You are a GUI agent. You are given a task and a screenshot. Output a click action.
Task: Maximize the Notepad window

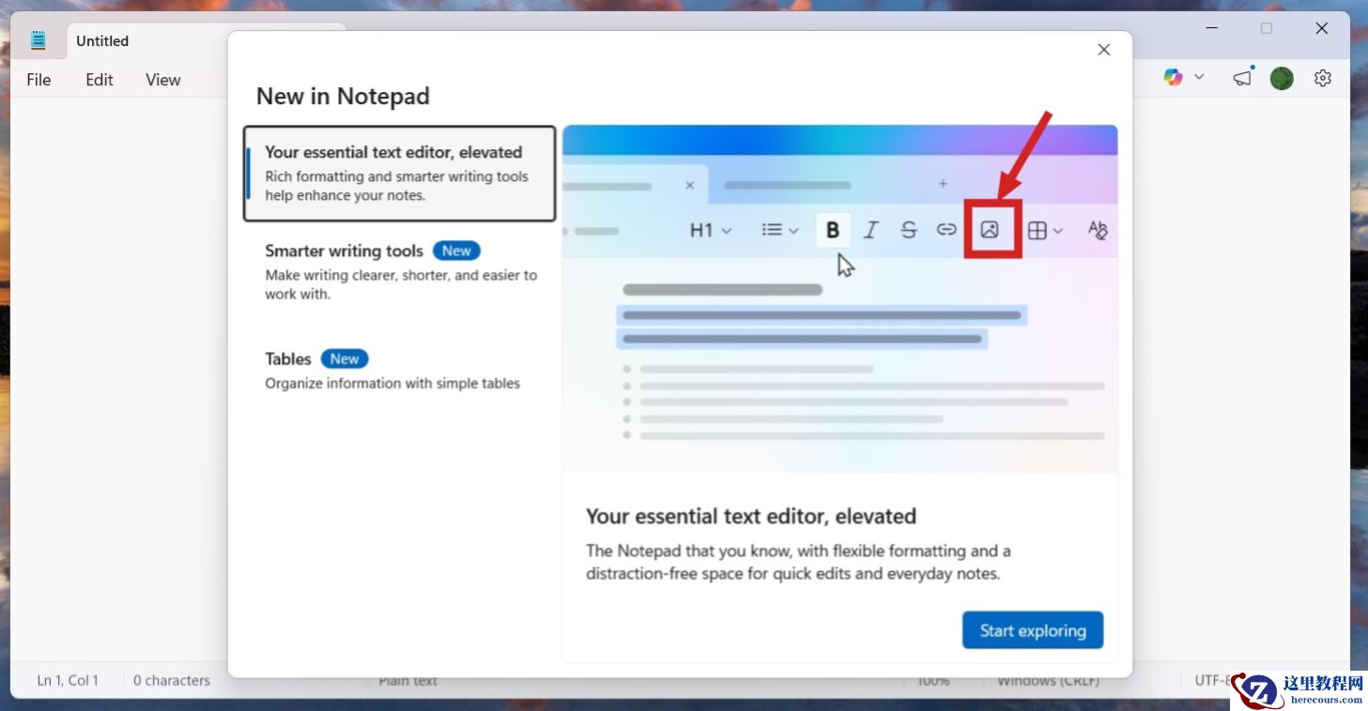(x=1266, y=28)
